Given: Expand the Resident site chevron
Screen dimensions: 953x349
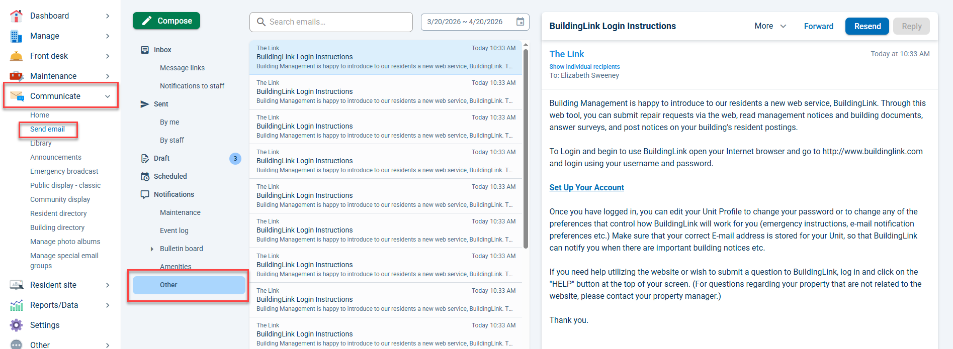Looking at the screenshot, I should pos(108,285).
